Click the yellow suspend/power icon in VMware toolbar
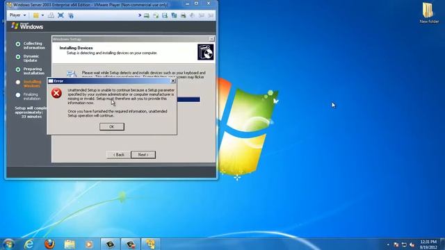This screenshot has height=250, width=445. pos(35,15)
